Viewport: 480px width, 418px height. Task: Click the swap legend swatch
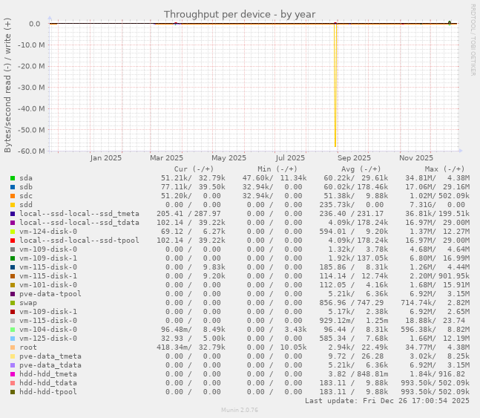click(13, 303)
